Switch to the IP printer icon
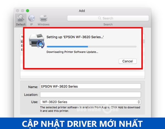The image size is (165, 129). [31, 18]
